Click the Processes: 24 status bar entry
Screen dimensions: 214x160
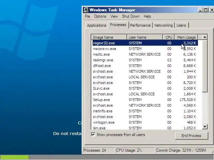[x=99, y=150]
